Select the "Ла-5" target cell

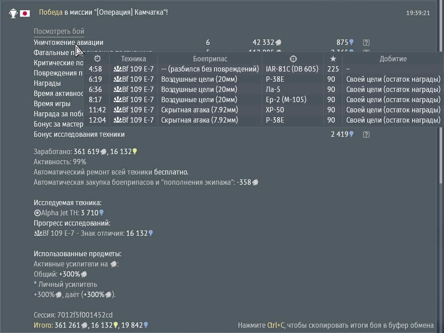pos(273,89)
